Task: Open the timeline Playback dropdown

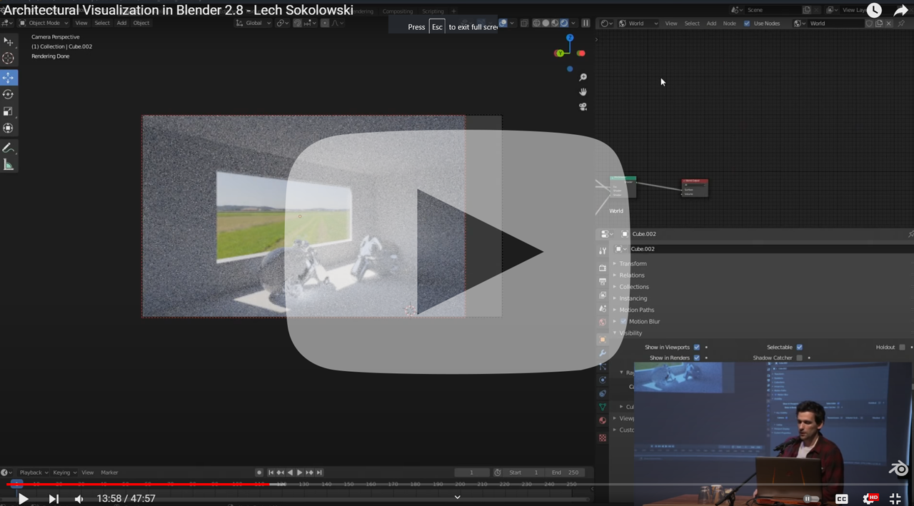Action: click(x=33, y=472)
